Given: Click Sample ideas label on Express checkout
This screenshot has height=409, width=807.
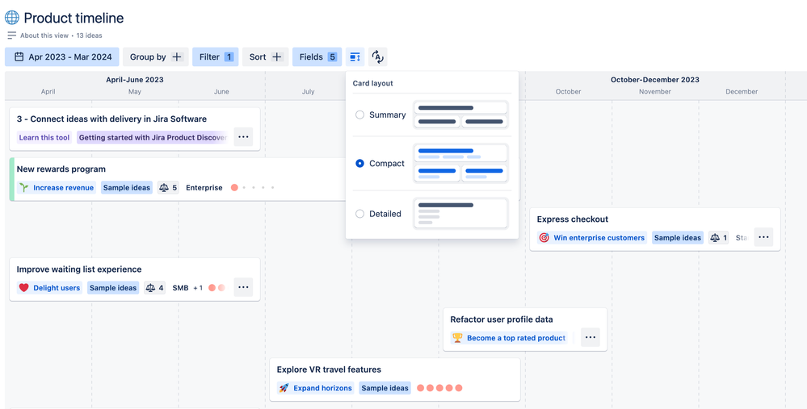Looking at the screenshot, I should [678, 237].
